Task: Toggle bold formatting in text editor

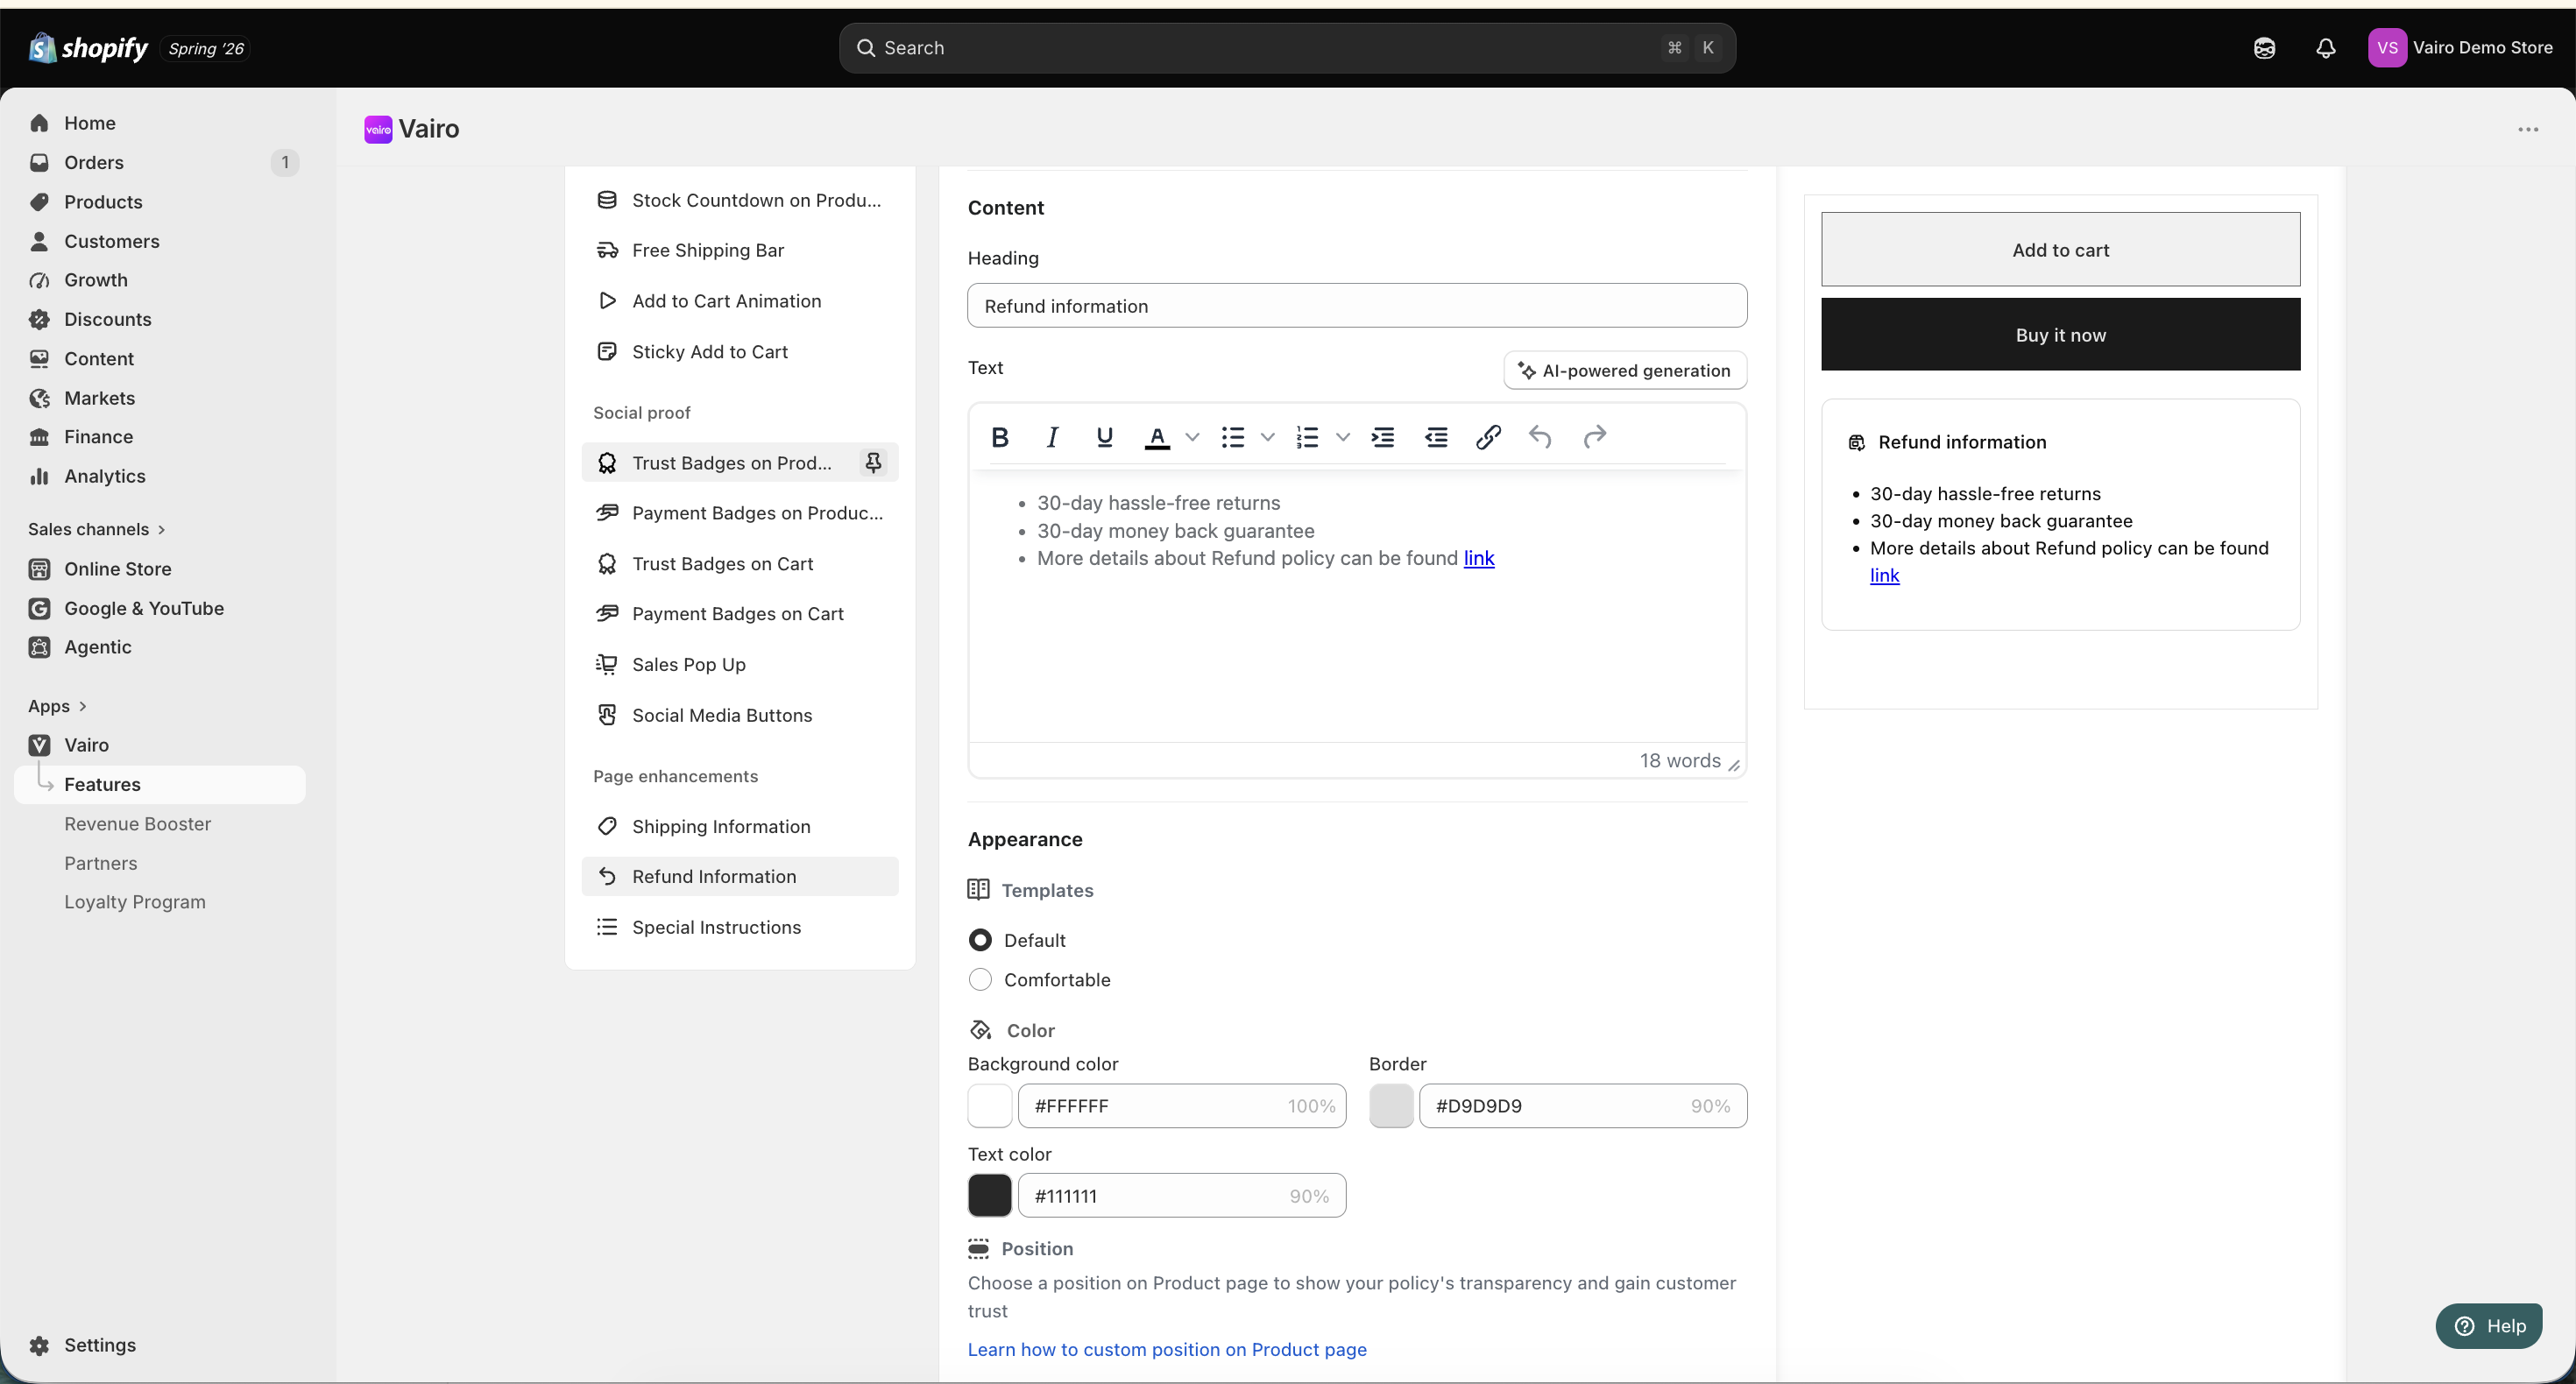Action: (x=999, y=437)
